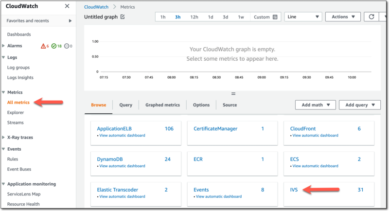389x211 pixels.
Task: Select the 1d time range
Action: pyautogui.click(x=211, y=17)
